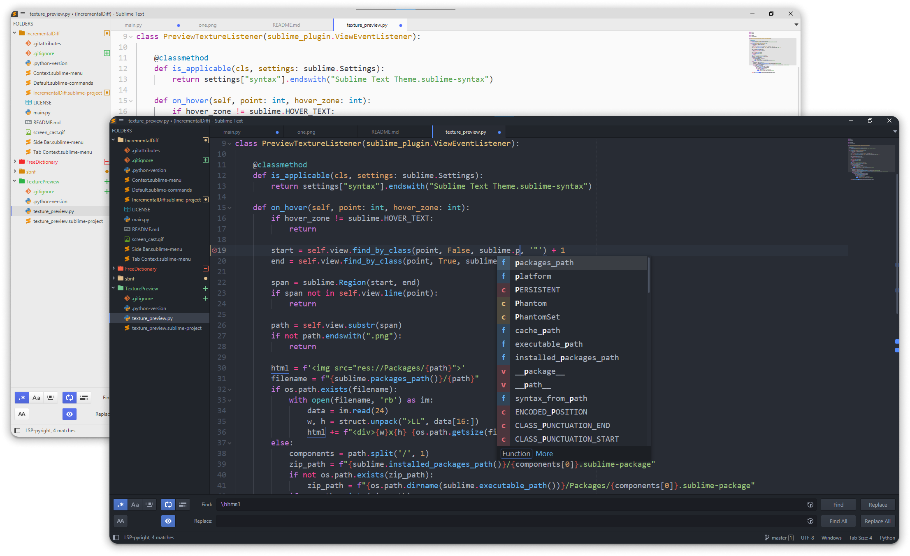Toggle case sensitive option in dark window
This screenshot has height=556, width=910.
135,505
